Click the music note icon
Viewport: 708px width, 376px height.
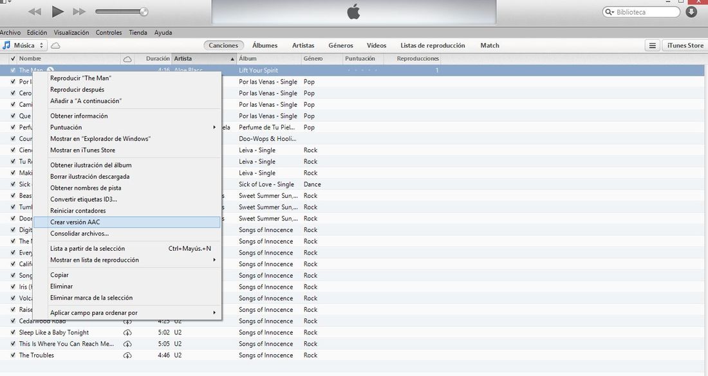pos(6,45)
